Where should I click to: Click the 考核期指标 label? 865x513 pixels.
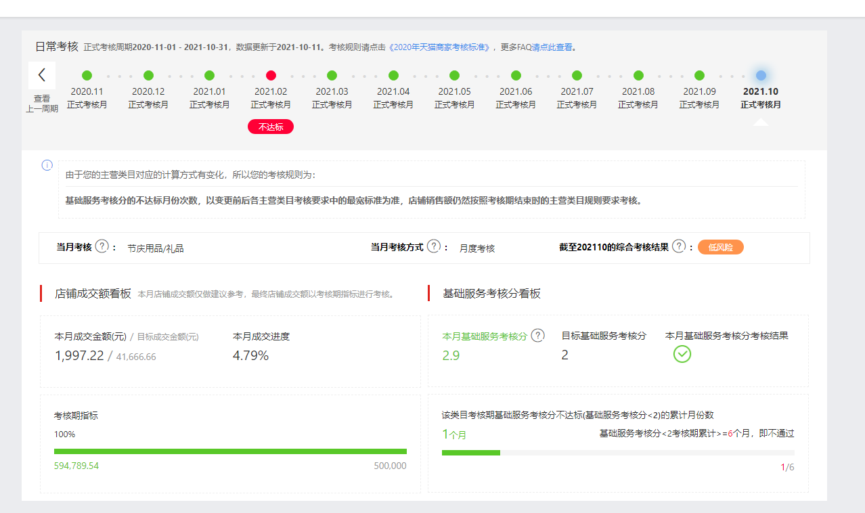76,415
